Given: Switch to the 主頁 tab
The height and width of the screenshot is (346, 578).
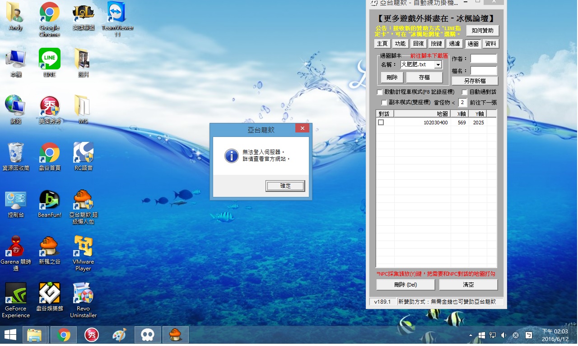Looking at the screenshot, I should 382,44.
